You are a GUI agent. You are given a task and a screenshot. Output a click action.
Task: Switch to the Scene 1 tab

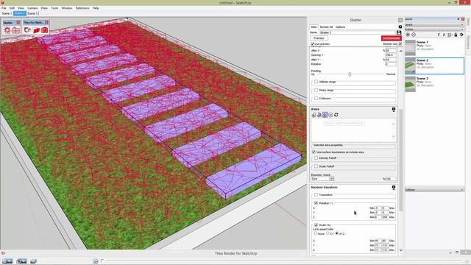(x=7, y=13)
